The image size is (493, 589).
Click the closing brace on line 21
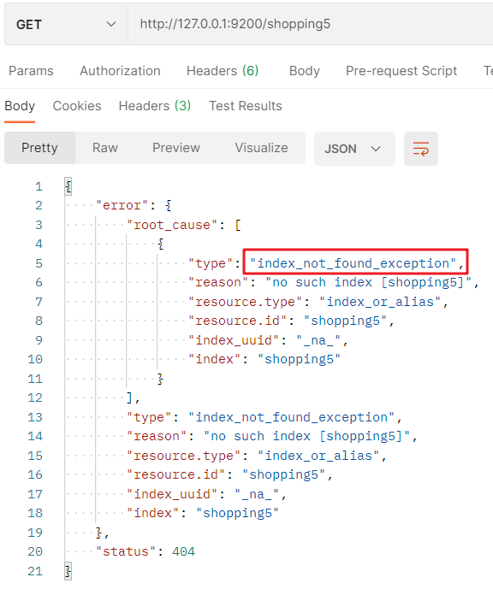(68, 571)
